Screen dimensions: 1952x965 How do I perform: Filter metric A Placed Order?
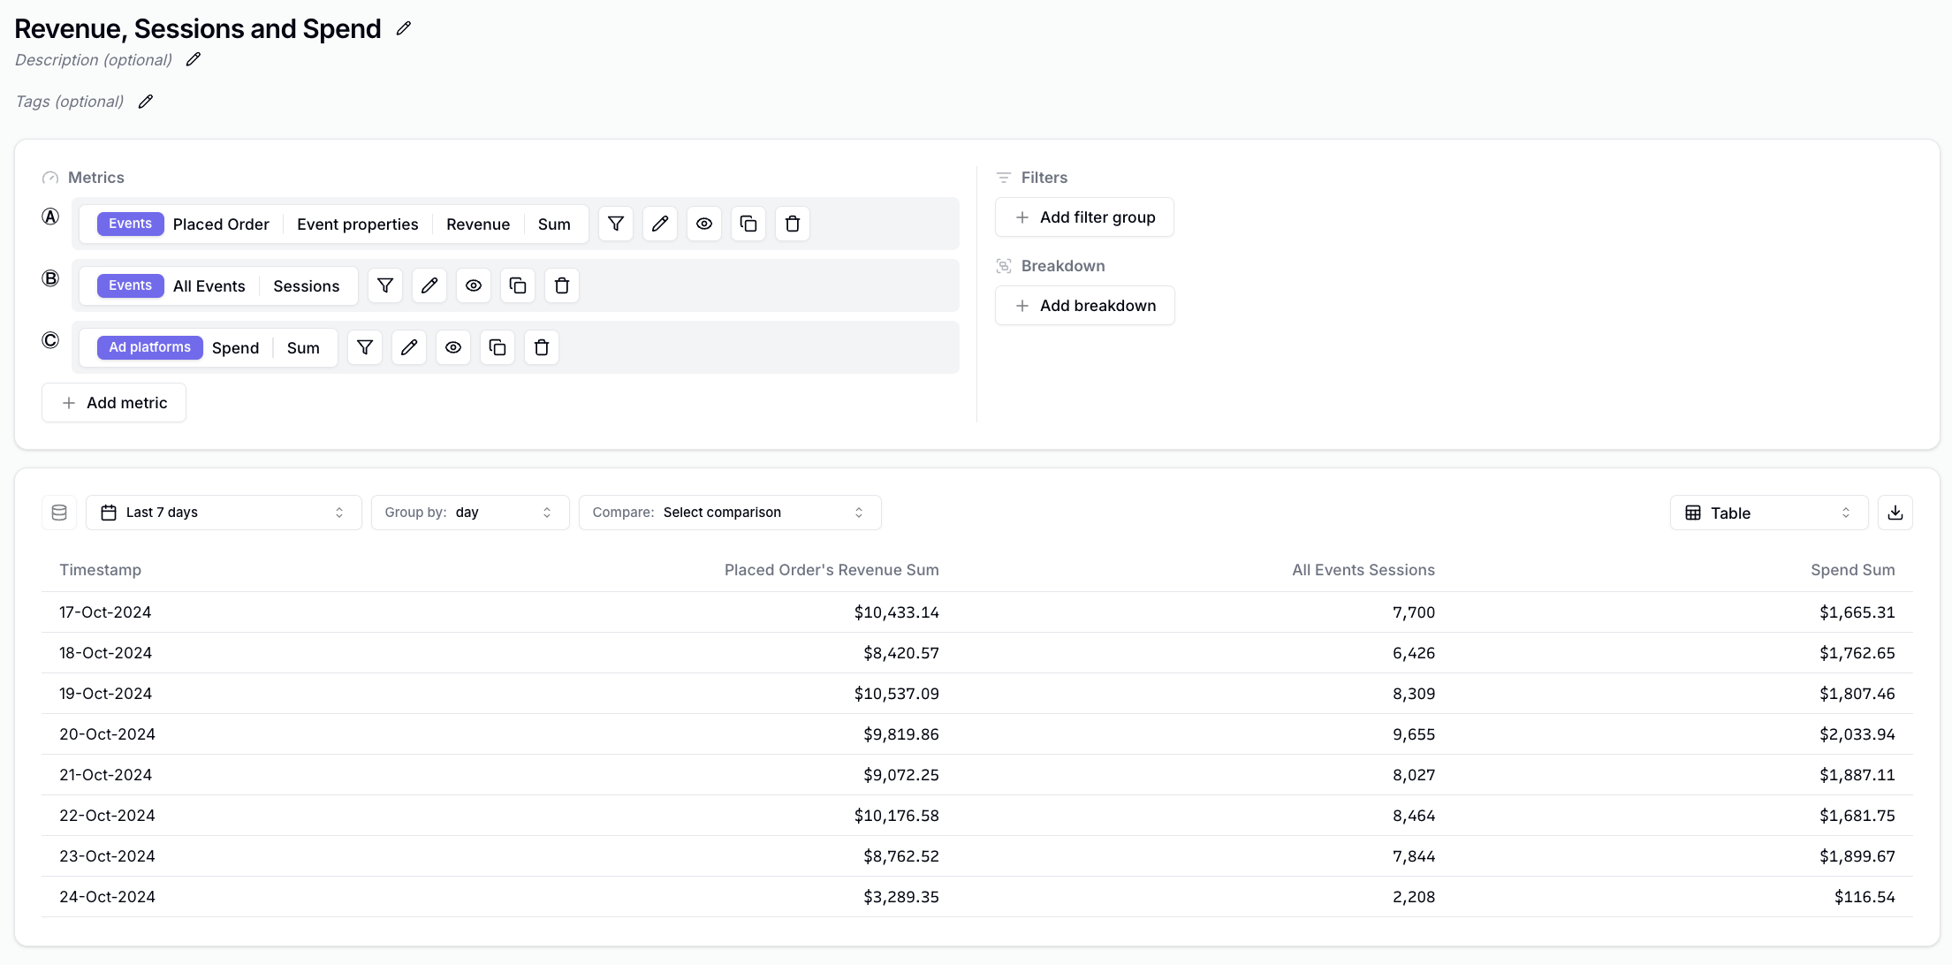coord(616,224)
